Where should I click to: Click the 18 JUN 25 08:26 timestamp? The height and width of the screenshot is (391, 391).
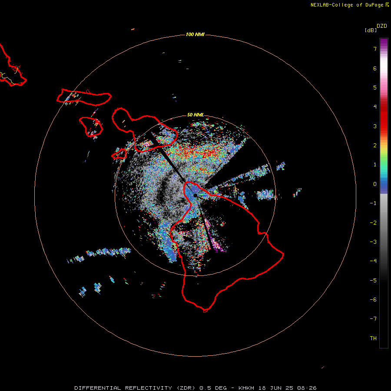click(x=287, y=388)
